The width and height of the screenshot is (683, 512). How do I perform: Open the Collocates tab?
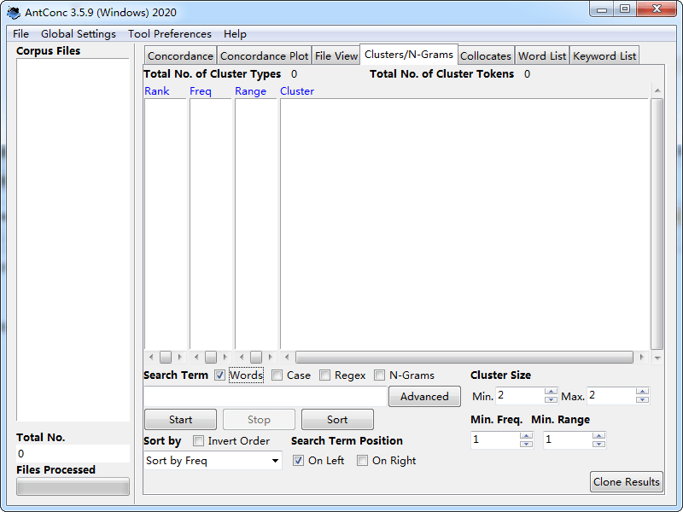pyautogui.click(x=486, y=55)
